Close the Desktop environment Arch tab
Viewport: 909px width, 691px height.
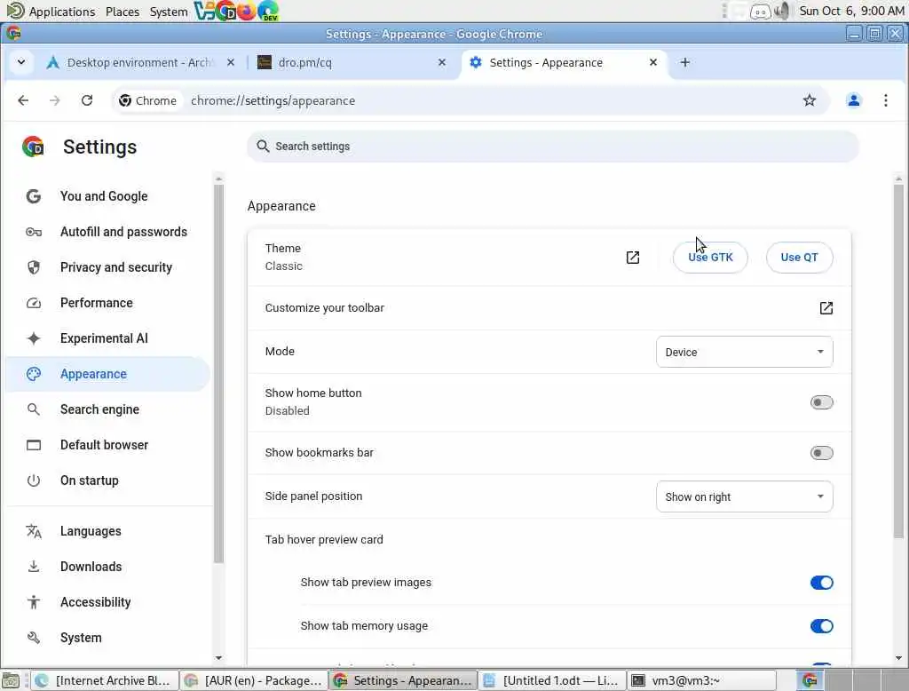point(231,62)
